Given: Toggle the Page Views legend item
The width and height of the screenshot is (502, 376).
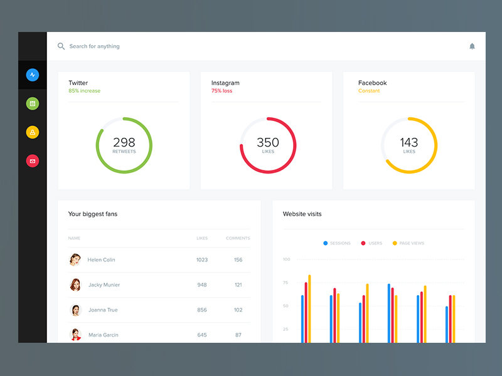Looking at the screenshot, I should (x=408, y=243).
